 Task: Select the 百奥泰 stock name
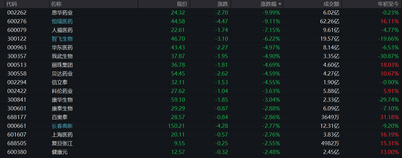(60, 117)
